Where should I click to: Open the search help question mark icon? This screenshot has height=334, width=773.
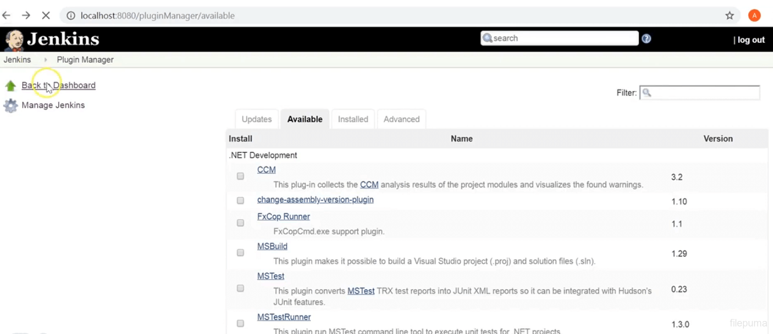[x=646, y=39]
